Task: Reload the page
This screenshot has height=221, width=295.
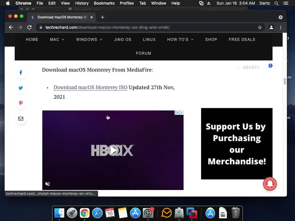Action: coord(29,27)
